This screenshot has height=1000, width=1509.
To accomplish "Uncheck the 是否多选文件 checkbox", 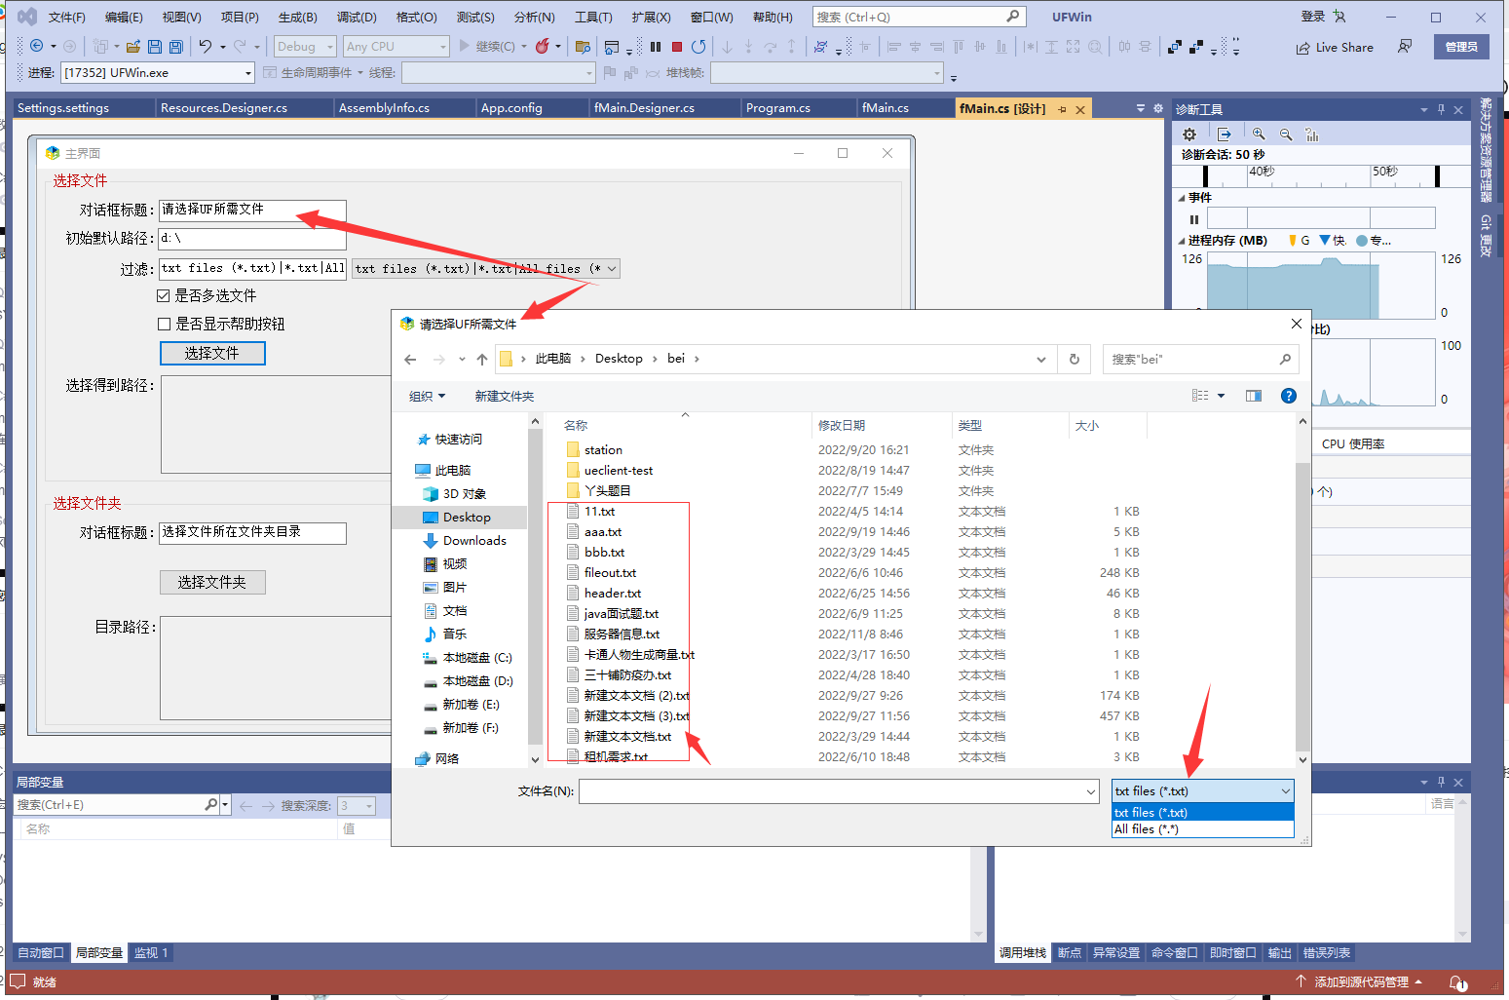I will tap(164, 295).
